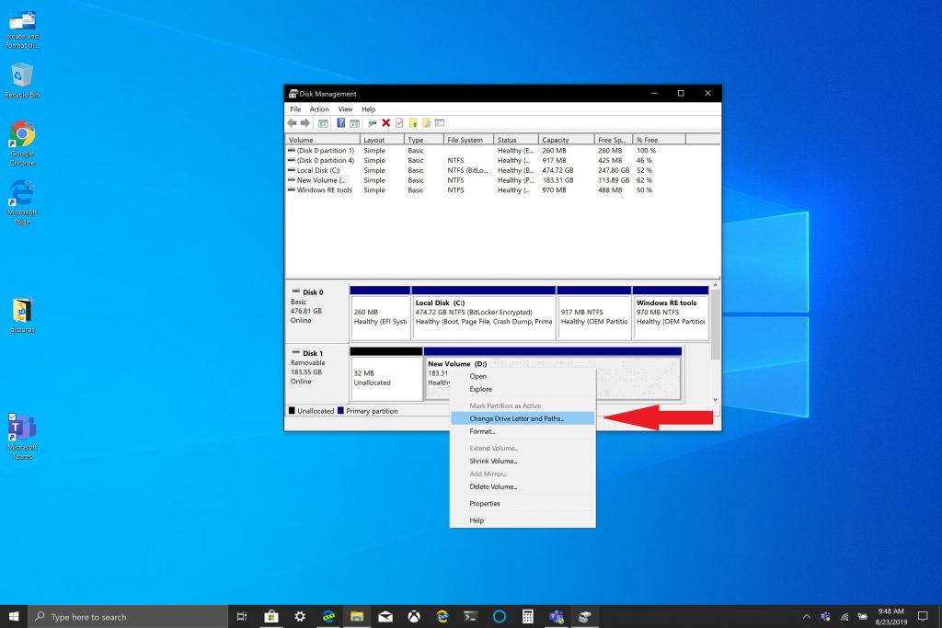
Task: Click the red X delete toolbar icon
Action: pyautogui.click(x=385, y=122)
